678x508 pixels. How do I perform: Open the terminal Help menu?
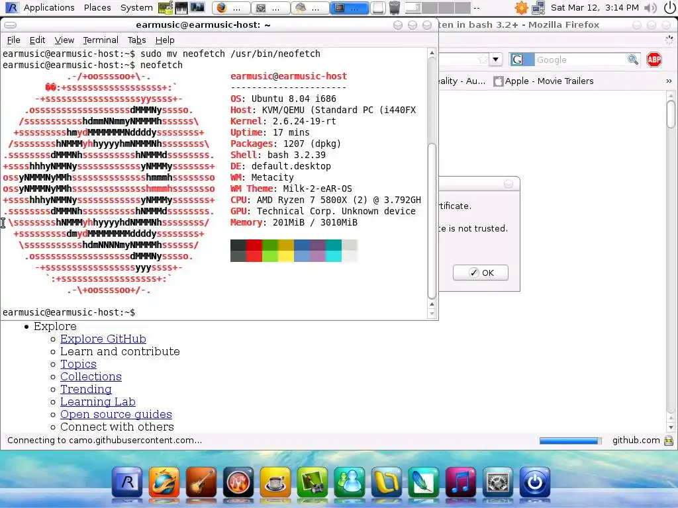pyautogui.click(x=165, y=40)
